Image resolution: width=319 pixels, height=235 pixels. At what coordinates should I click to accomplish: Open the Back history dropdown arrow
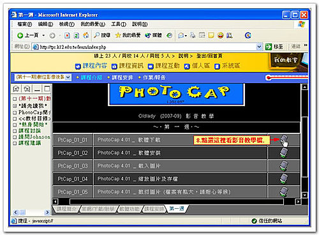43,35
